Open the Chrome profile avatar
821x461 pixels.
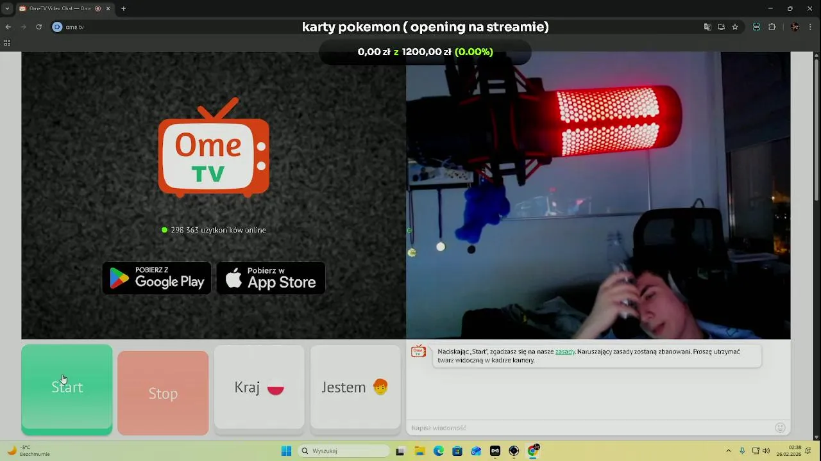click(x=795, y=27)
